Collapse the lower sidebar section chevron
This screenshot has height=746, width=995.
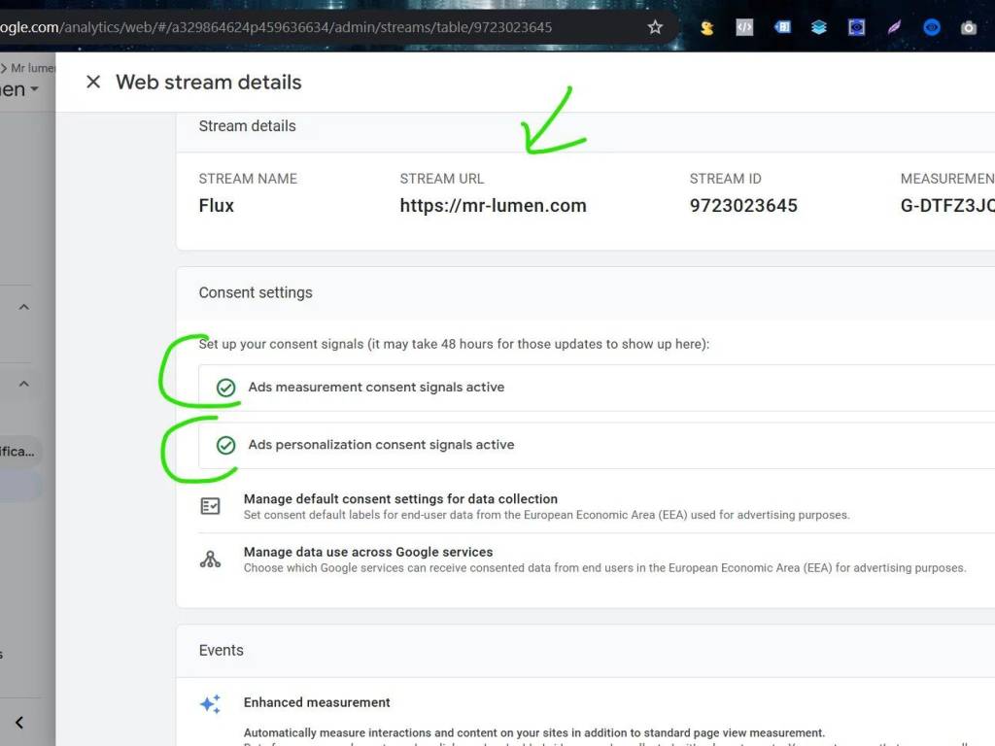tap(24, 384)
